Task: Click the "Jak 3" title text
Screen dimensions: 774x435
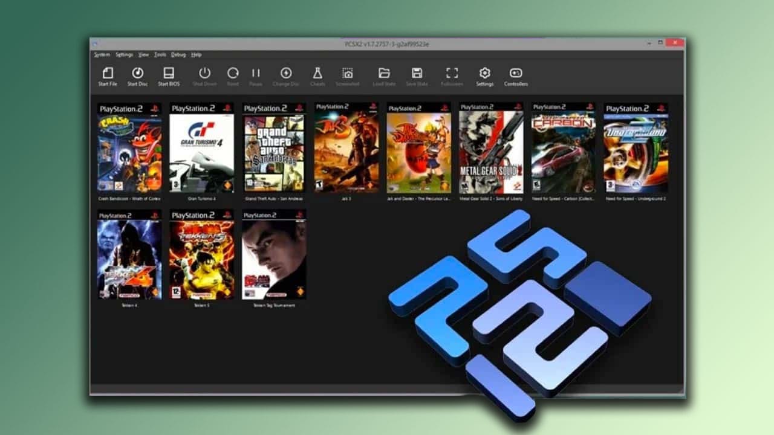Action: click(x=346, y=199)
